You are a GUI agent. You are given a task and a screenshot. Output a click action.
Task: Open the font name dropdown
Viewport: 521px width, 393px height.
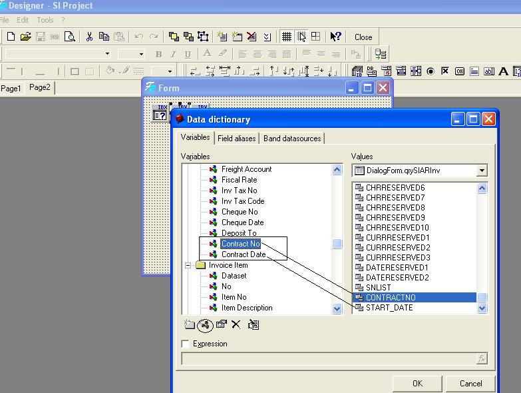[107, 54]
